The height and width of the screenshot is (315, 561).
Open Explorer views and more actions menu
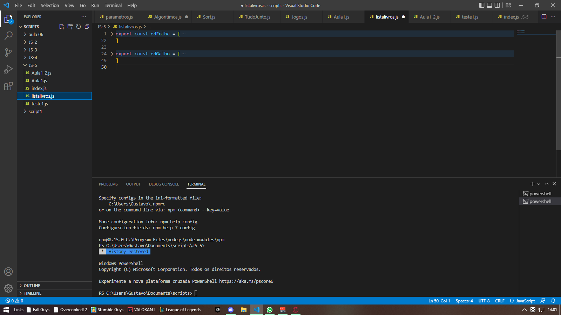point(84,17)
